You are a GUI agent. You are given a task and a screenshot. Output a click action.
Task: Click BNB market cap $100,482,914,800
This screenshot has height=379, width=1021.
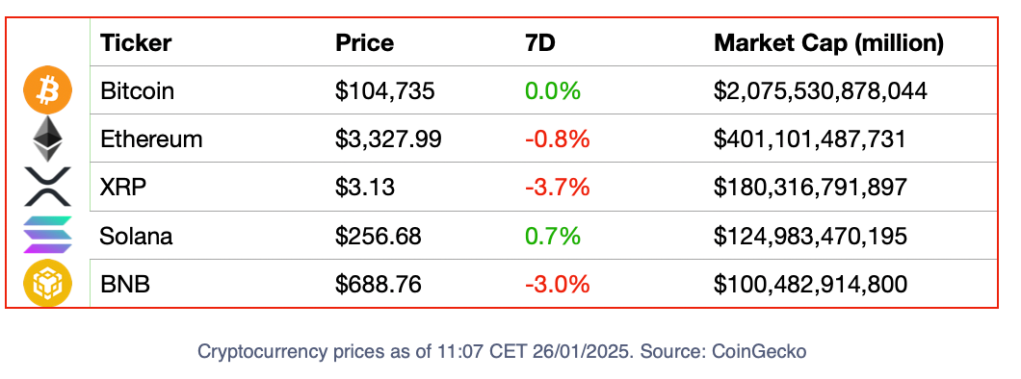pos(810,284)
